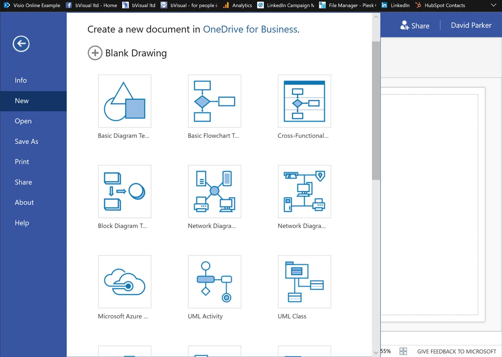The image size is (502, 357).
Task: Click the GIVE FEEDBACK TO MICROSOFT link
Action: point(456,351)
